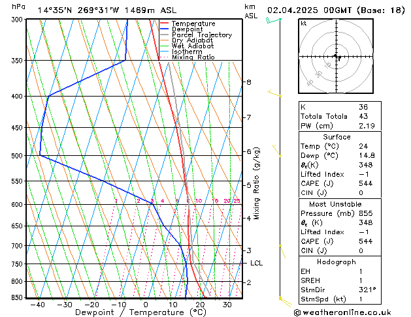The height and width of the screenshot is (317, 411).
Task: Select the "Isotherm" legend label
Action: [187, 52]
